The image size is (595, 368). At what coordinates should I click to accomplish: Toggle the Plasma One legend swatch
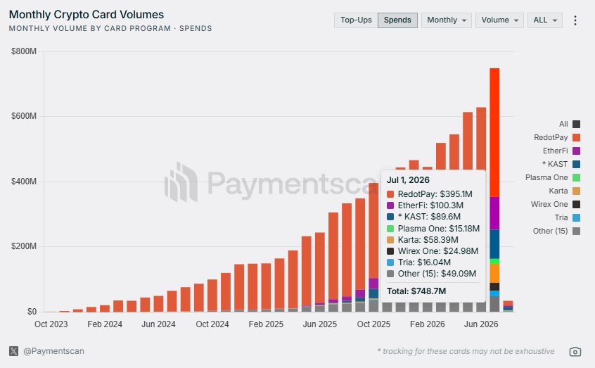576,177
